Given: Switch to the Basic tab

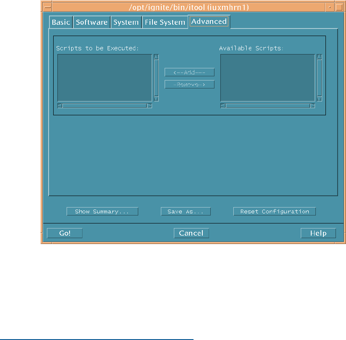Looking at the screenshot, I should (61, 22).
